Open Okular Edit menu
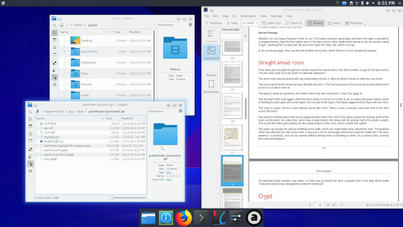This screenshot has height=227, width=403. 216,16
